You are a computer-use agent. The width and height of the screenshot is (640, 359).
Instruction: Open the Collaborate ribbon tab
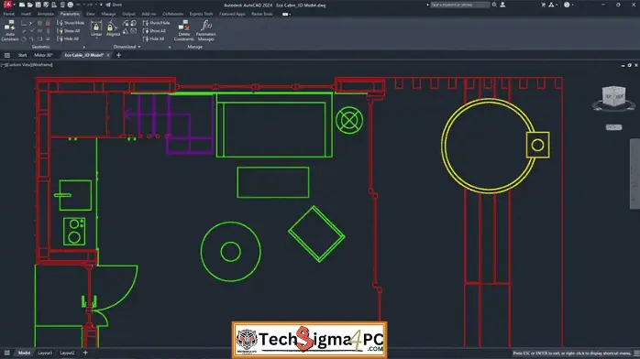pos(172,14)
